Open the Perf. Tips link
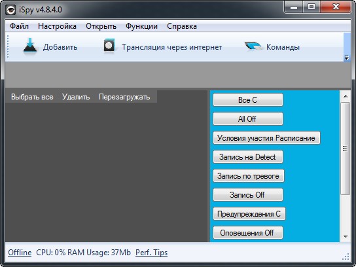The height and width of the screenshot is (267, 356). 151,253
